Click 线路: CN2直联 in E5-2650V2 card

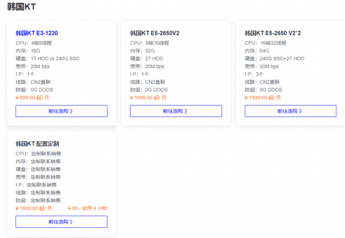tap(148, 82)
